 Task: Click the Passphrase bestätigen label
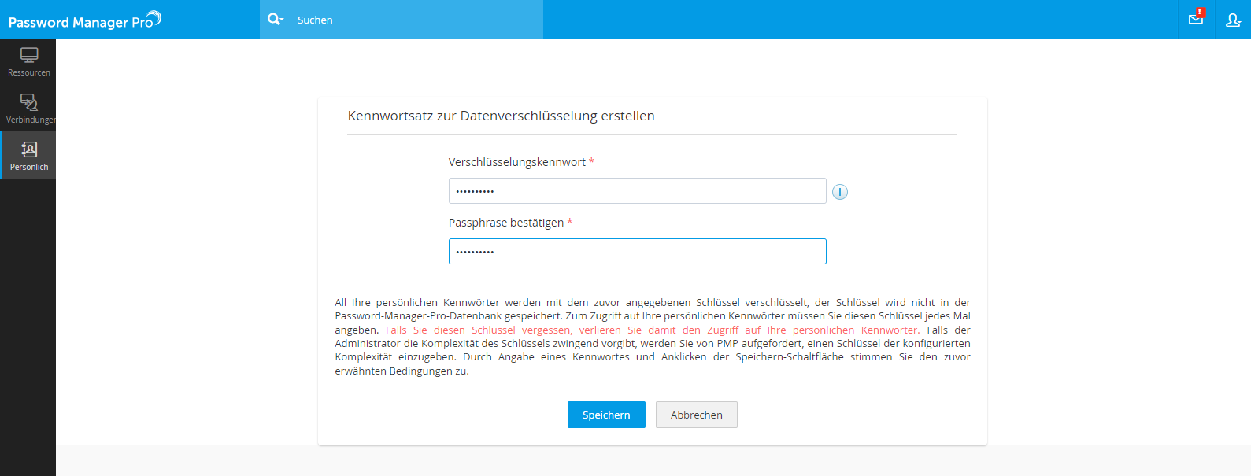coord(506,223)
